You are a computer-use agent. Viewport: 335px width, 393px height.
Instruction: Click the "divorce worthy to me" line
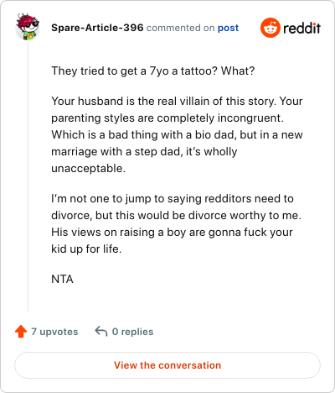tap(177, 215)
